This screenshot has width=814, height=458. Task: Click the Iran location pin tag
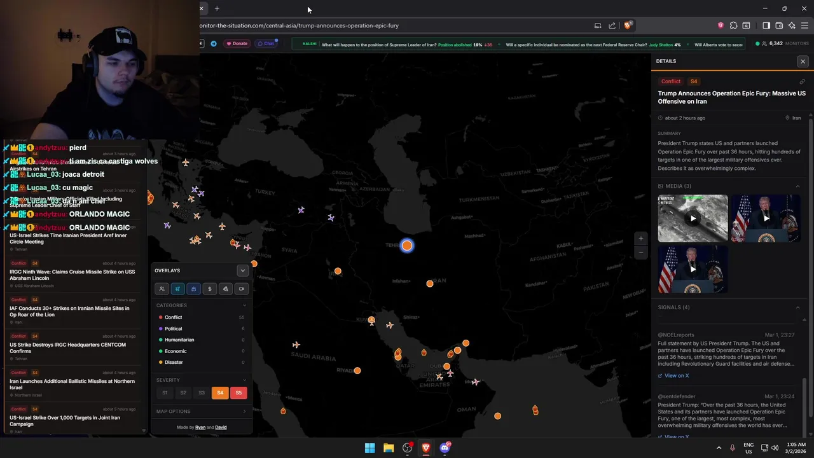(x=793, y=118)
